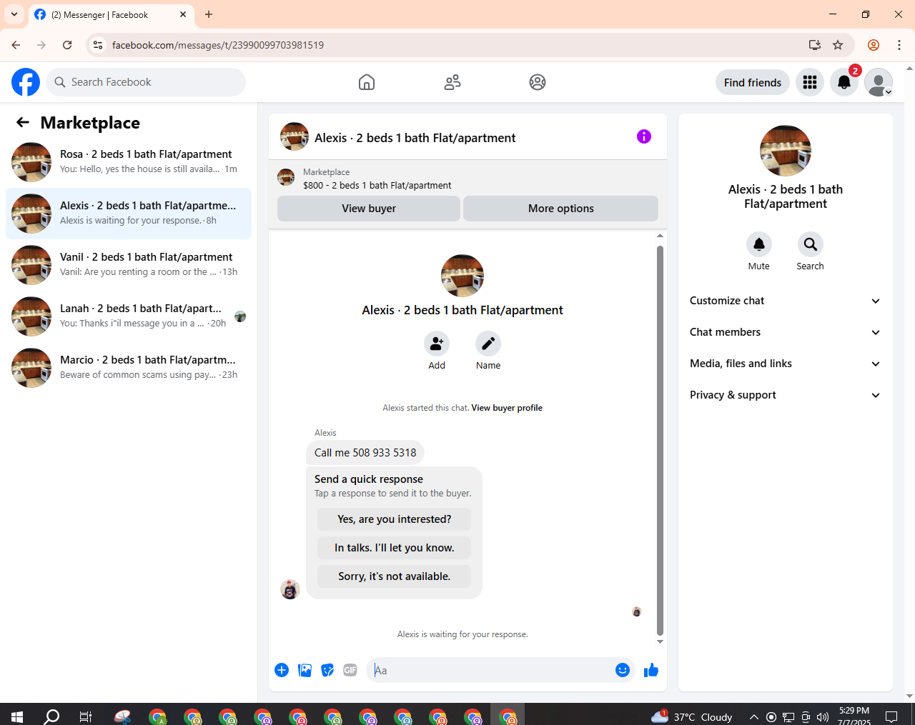Open a new browser tab
915x725 pixels.
click(209, 14)
